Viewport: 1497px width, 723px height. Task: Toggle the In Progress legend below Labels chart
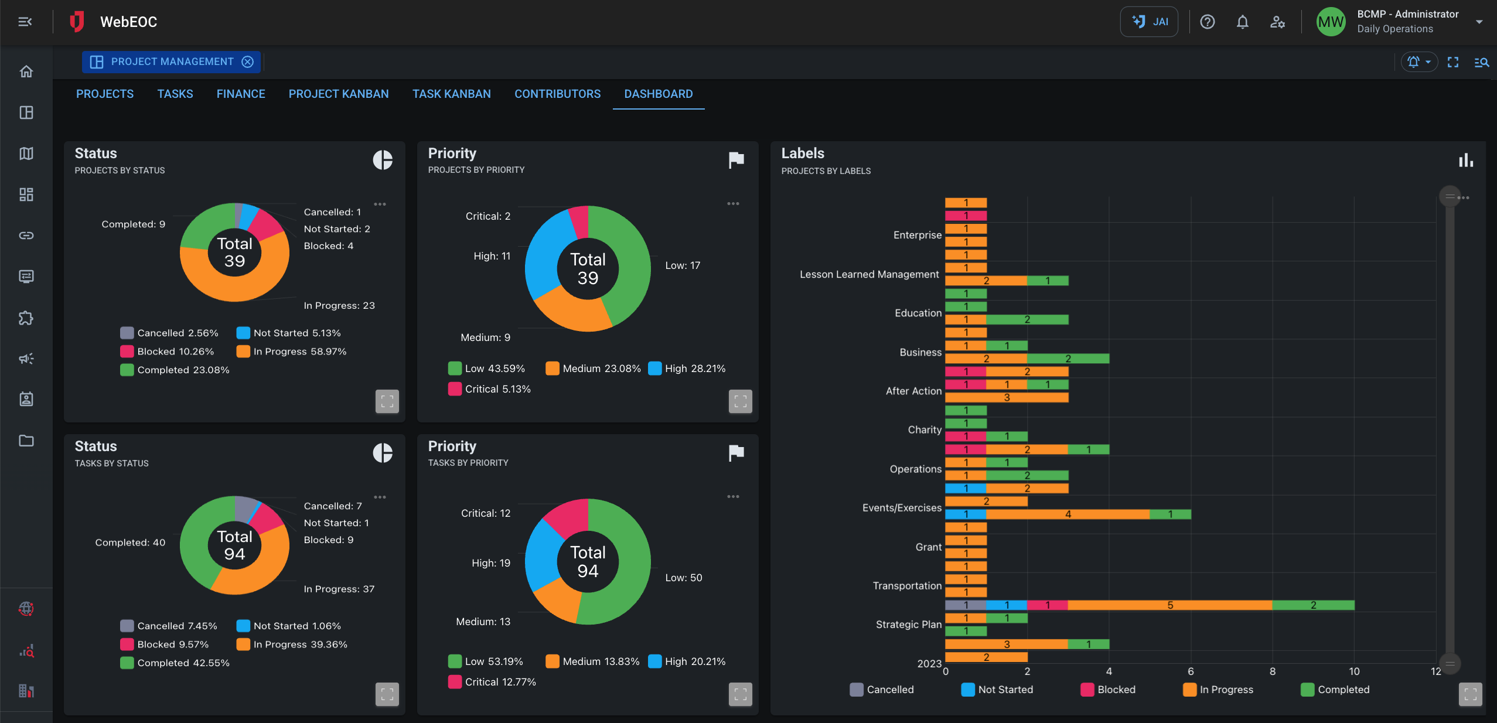coord(1219,690)
